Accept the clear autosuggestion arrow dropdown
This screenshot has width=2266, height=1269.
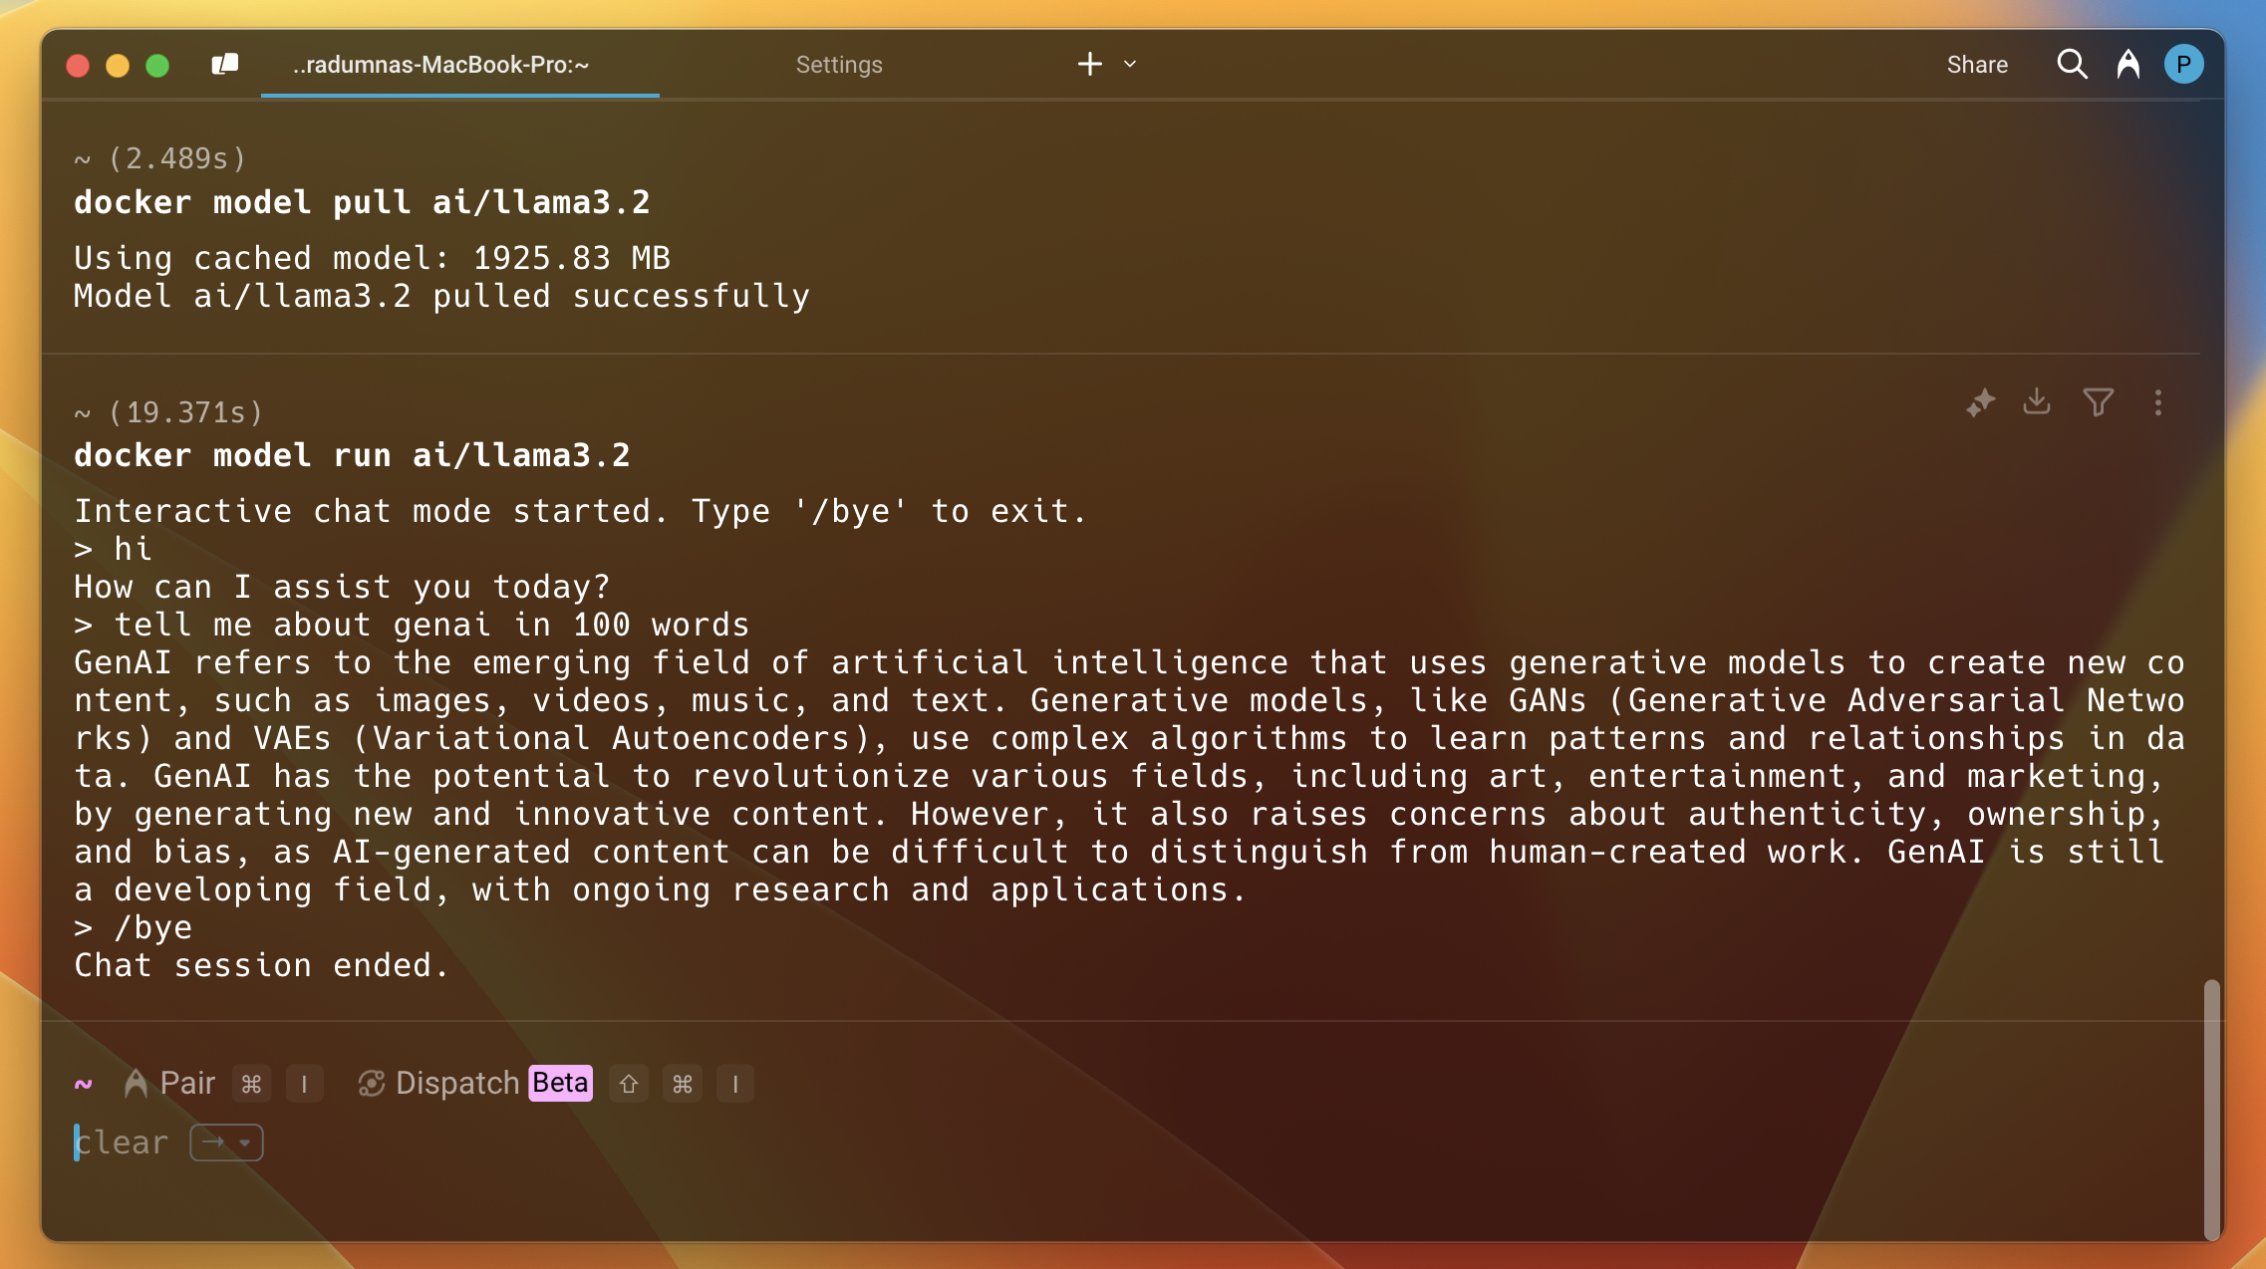227,1142
